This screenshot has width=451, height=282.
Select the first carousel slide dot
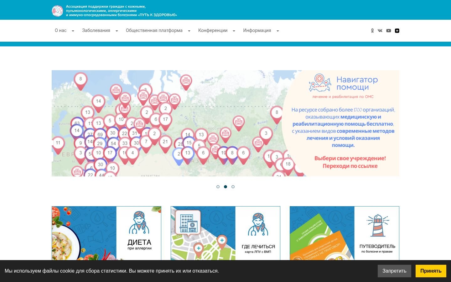218,187
